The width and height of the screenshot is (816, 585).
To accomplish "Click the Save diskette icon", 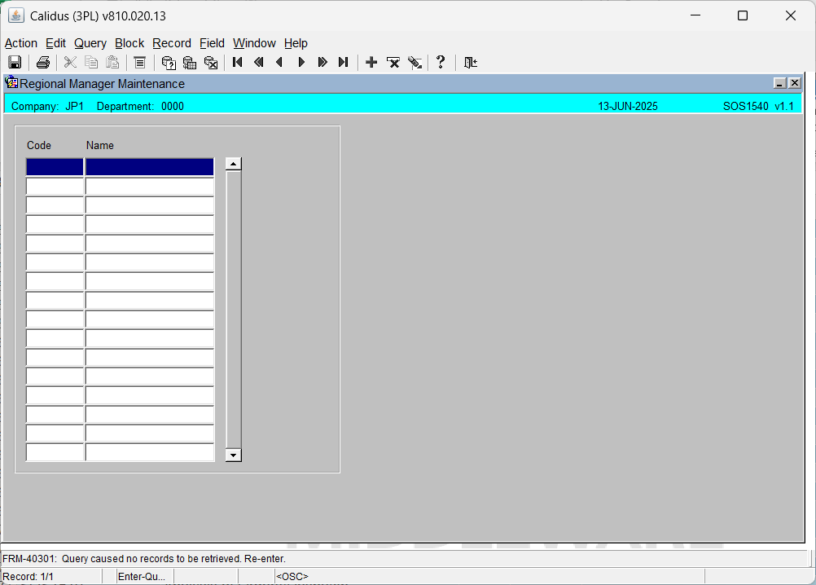I will pyautogui.click(x=15, y=63).
